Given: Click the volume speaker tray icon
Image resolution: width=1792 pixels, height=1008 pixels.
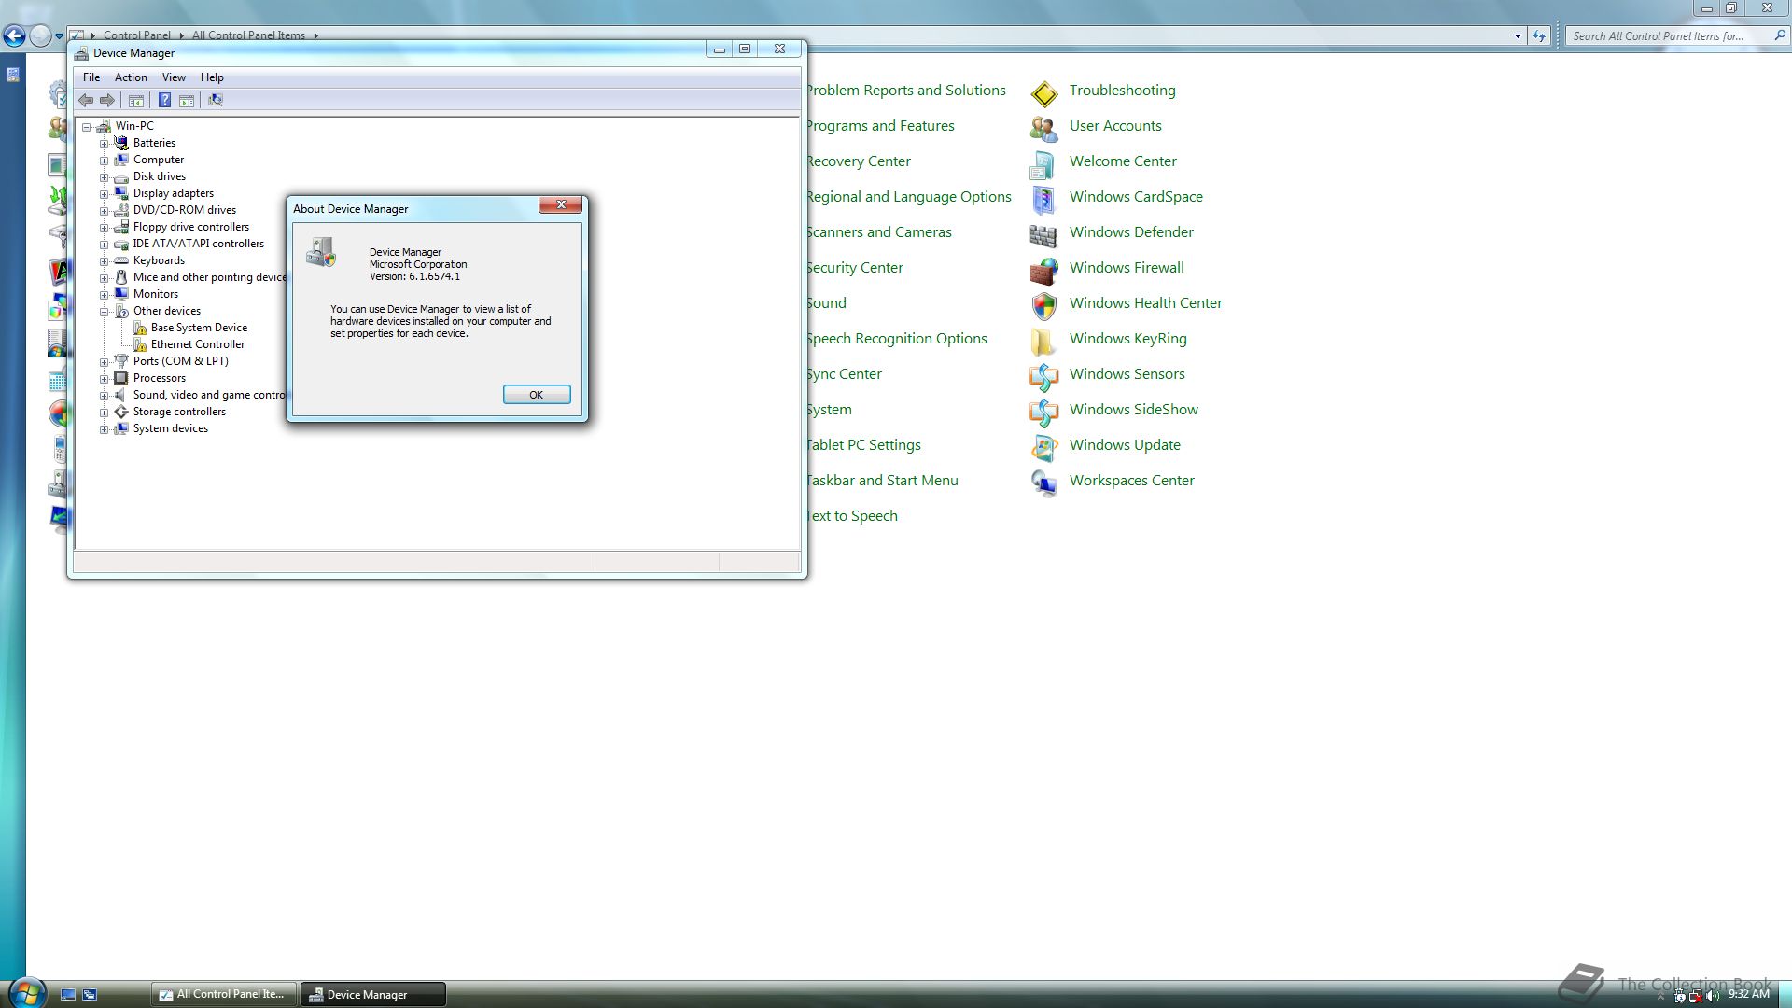Looking at the screenshot, I should (x=1714, y=996).
